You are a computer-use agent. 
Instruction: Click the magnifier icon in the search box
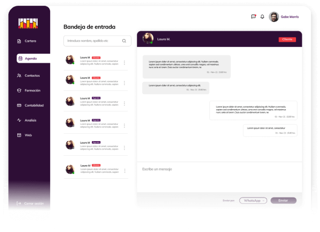point(124,41)
